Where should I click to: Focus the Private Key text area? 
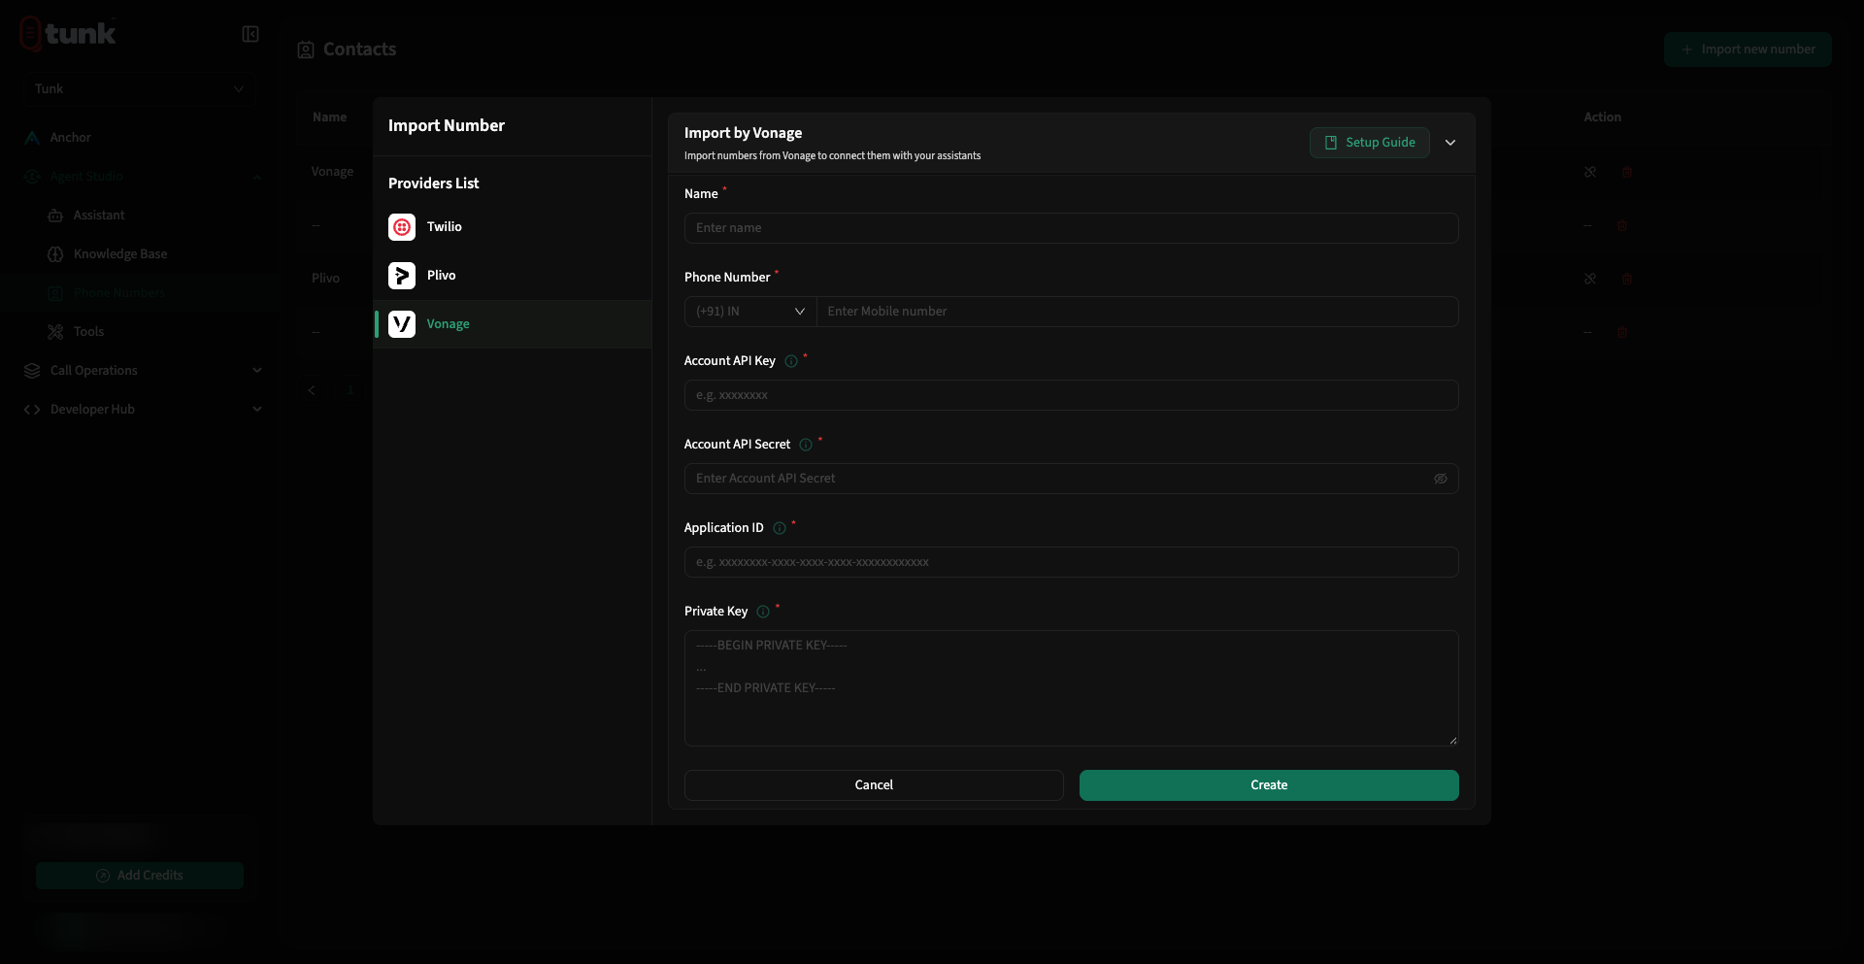tap(1072, 688)
